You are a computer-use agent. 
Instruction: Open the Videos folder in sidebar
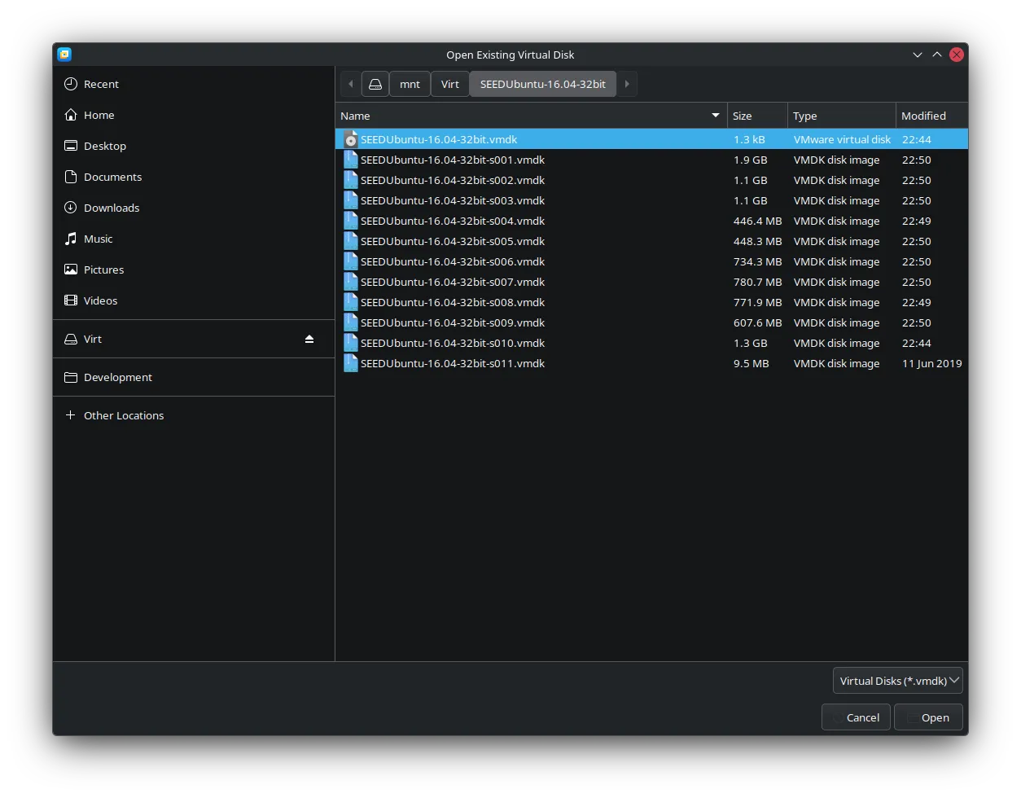194,300
